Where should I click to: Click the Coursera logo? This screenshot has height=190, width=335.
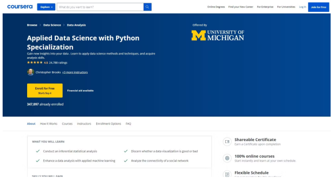coord(20,7)
